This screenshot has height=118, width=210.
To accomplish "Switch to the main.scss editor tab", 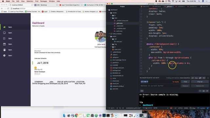I will 157,7.
